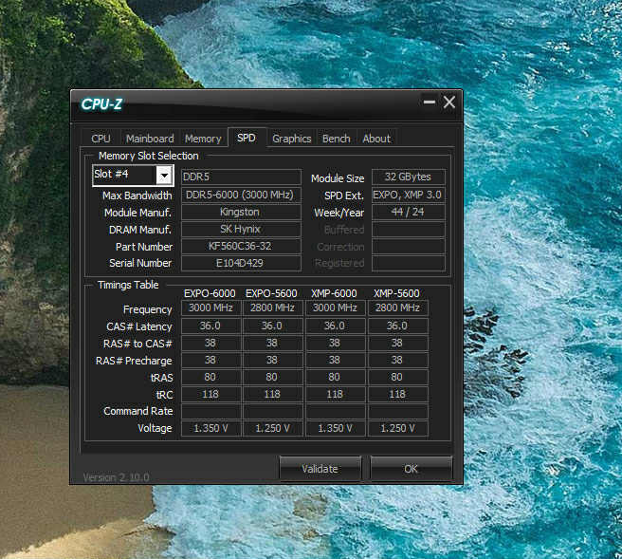This screenshot has width=622, height=559.
Task: Click the EXPO-6000 voltage 1.350 V cell
Action: (x=210, y=428)
